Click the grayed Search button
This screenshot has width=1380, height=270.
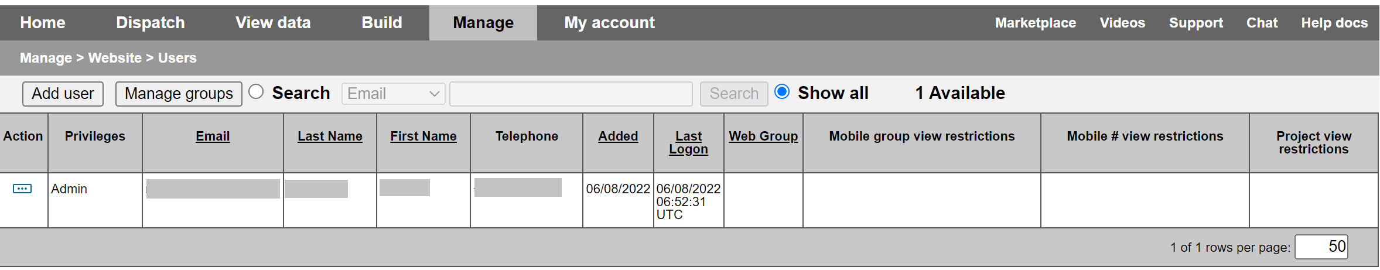734,94
